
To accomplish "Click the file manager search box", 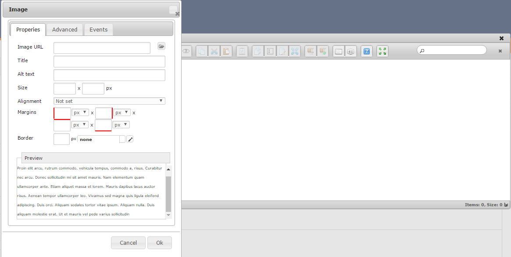I will pos(452,50).
